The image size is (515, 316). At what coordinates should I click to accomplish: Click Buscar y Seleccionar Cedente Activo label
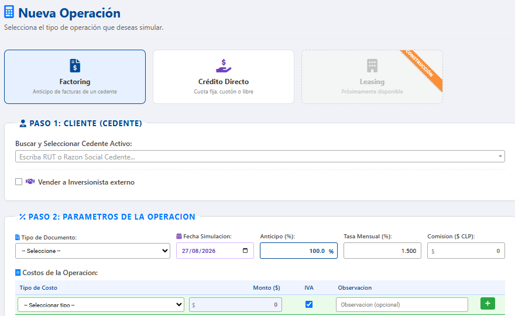point(74,144)
